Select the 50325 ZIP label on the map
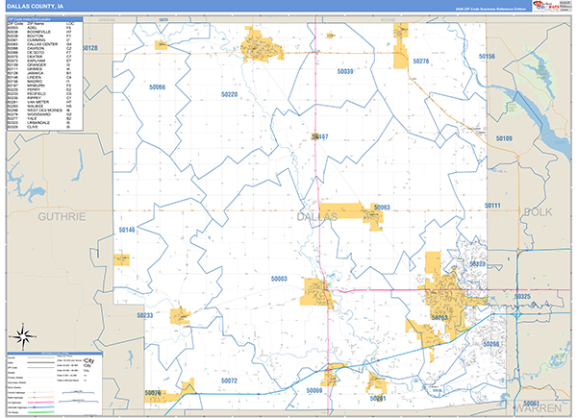 [522, 296]
